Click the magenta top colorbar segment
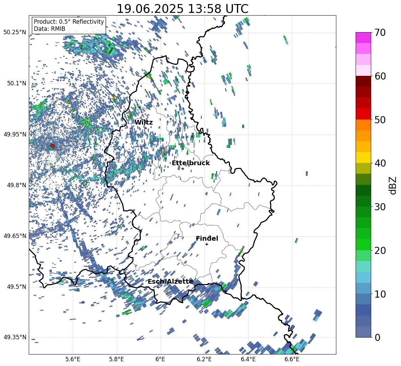The height and width of the screenshot is (366, 401). click(x=363, y=38)
